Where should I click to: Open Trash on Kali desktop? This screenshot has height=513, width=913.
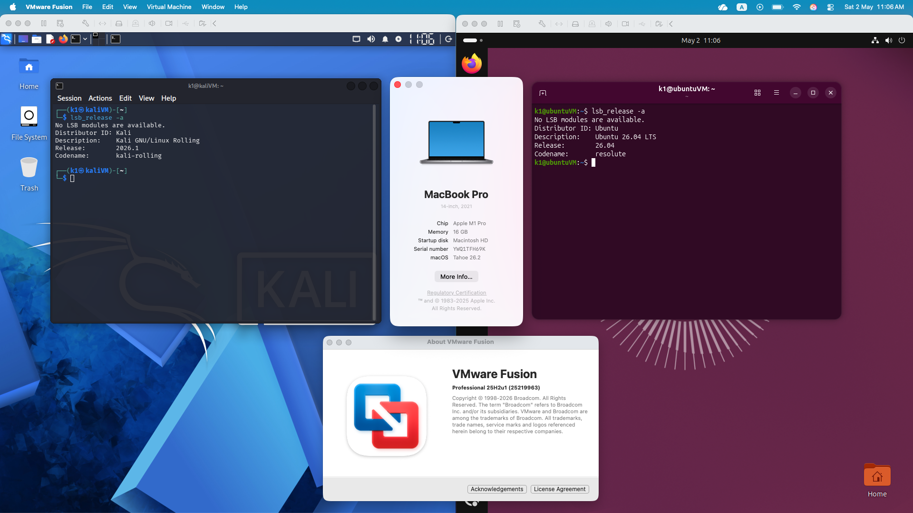point(29,174)
